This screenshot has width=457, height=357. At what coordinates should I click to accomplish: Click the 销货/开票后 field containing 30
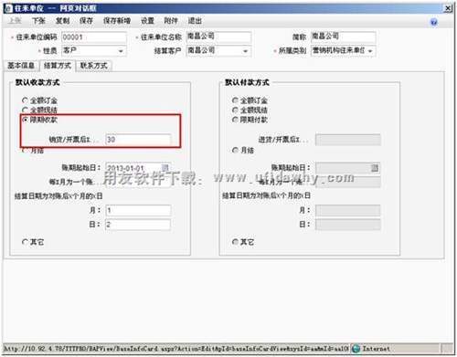(138, 140)
